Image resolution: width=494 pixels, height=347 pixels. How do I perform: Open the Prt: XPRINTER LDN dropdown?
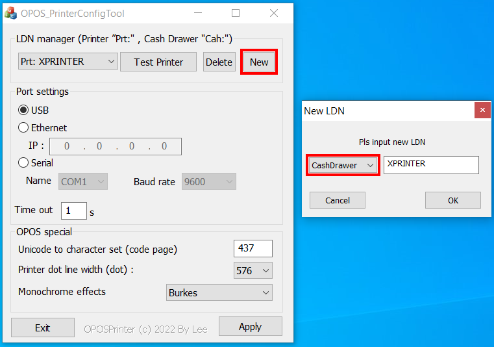tap(68, 62)
